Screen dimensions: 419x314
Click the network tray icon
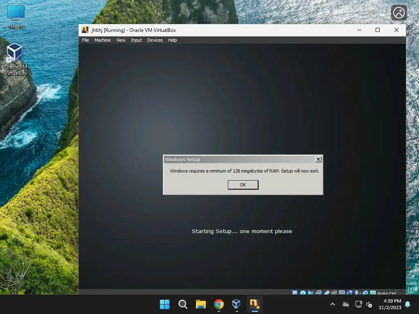[x=358, y=304]
